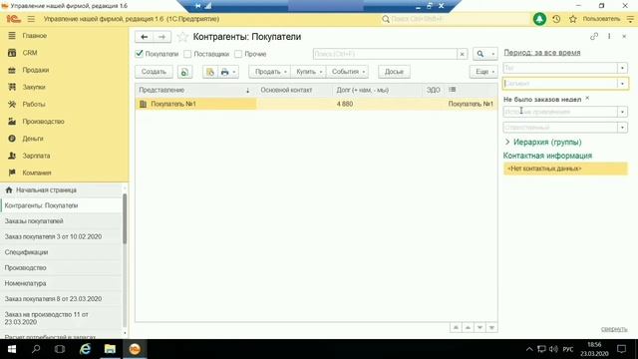Open Работы section in sidebar

tap(34, 104)
